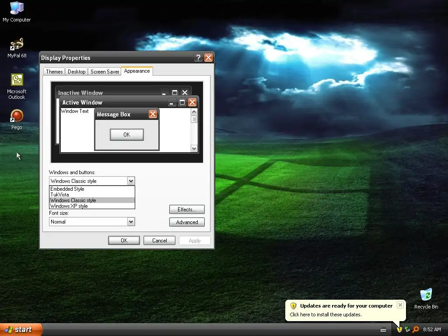Click the network connection tray icon
Viewport: 448px width, 336px height.
click(x=407, y=329)
